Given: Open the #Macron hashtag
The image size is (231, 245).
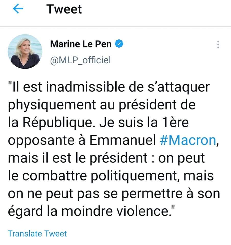Looking at the screenshot, I should pyautogui.click(x=188, y=140).
